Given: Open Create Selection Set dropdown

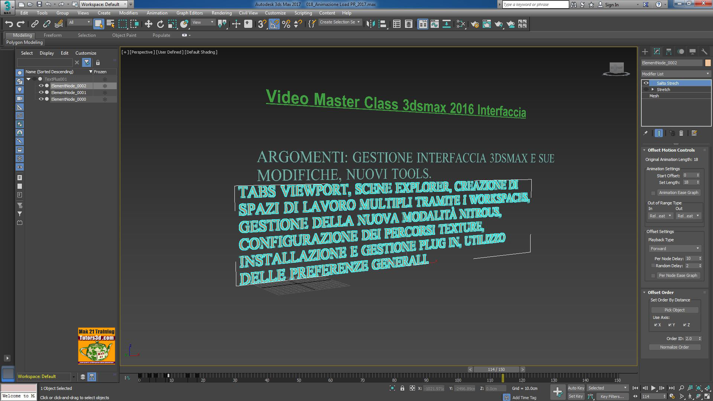Looking at the screenshot, I should coord(340,22).
